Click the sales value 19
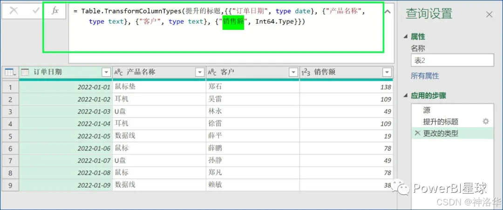This screenshot has height=210, width=503. (347, 136)
